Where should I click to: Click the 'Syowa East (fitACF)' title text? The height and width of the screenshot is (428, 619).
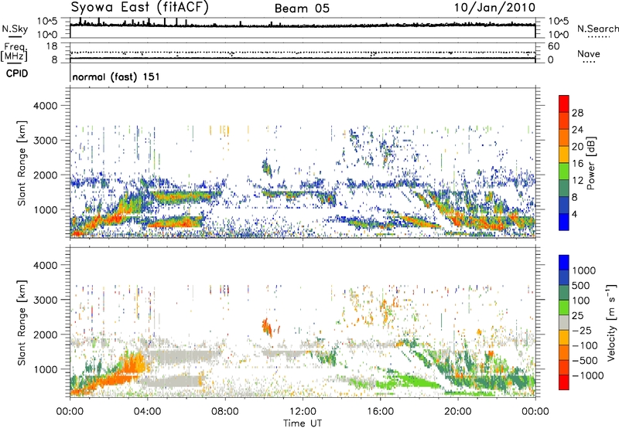click(x=139, y=7)
